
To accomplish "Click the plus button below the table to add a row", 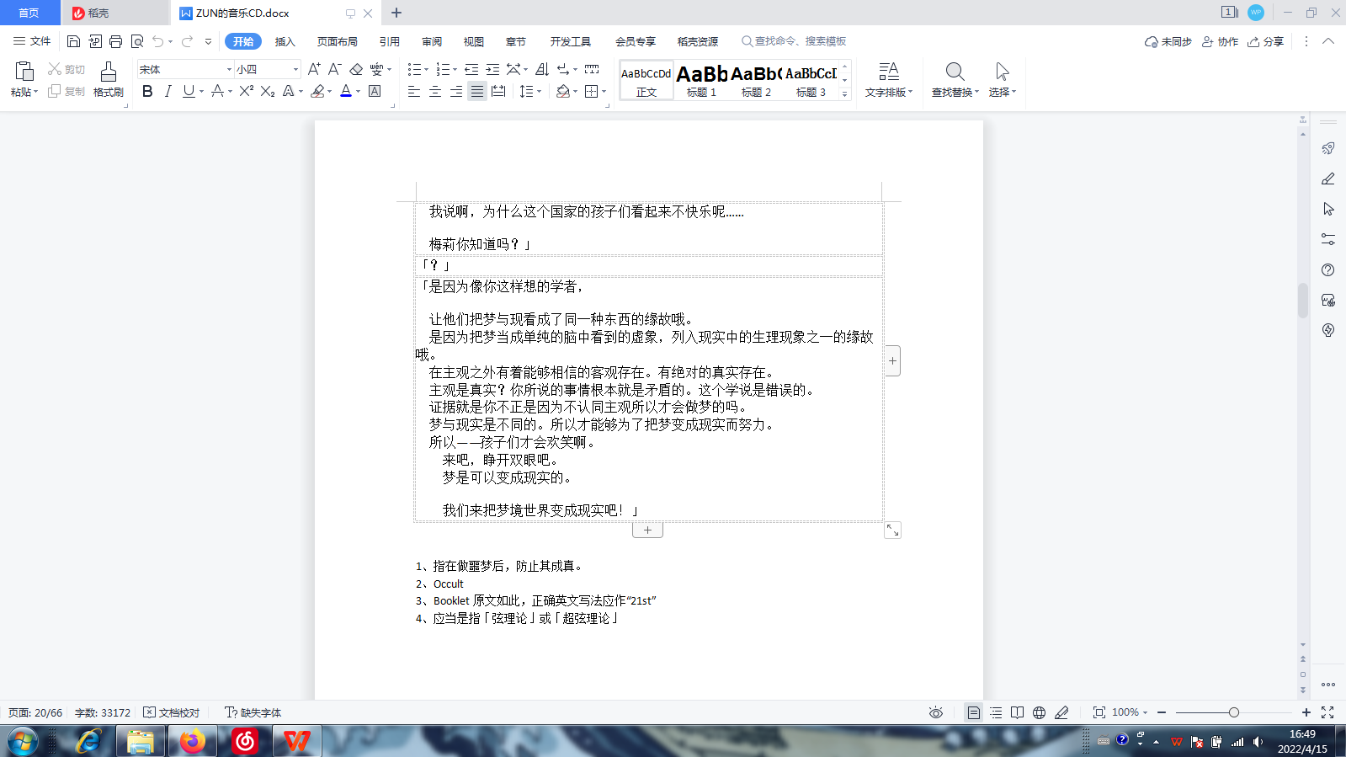I will tap(647, 530).
